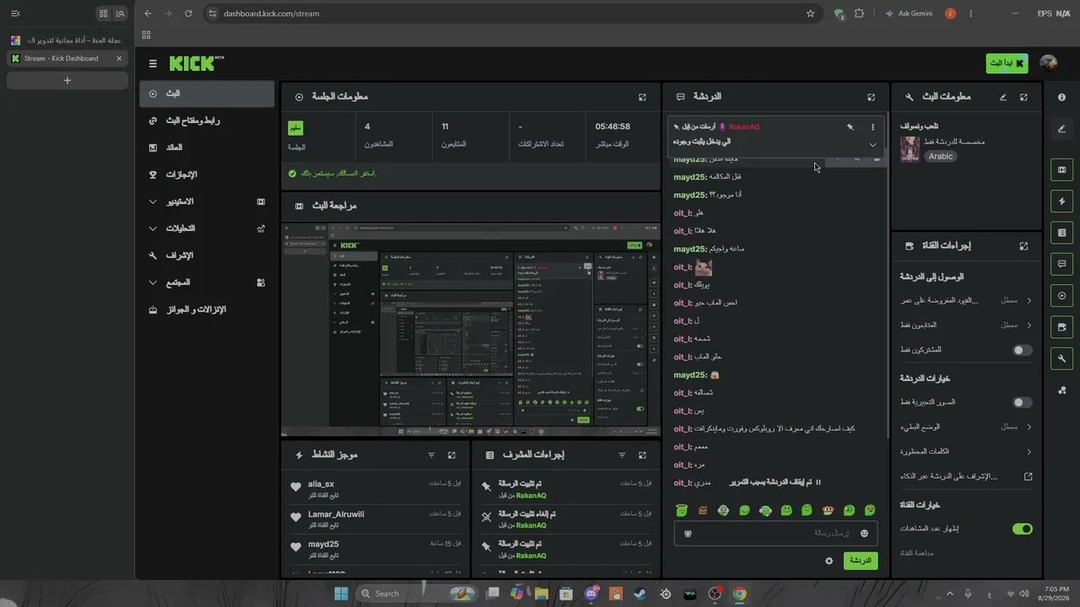Insert the first green Kick emote on the right
The image size is (1080, 607).
point(870,510)
